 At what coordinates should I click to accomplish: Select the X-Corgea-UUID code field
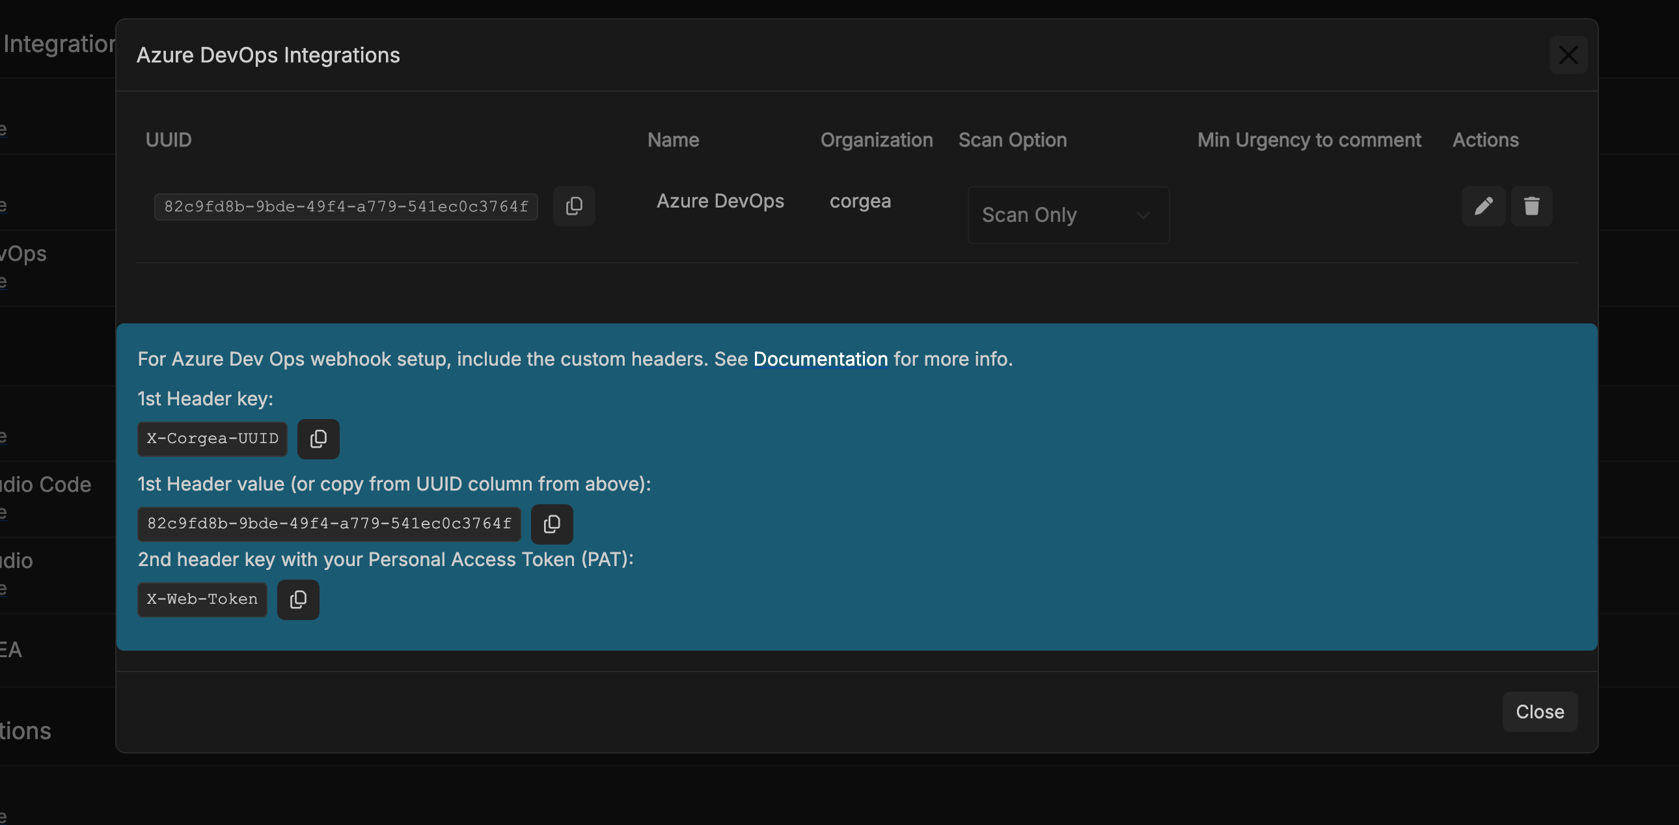[213, 439]
